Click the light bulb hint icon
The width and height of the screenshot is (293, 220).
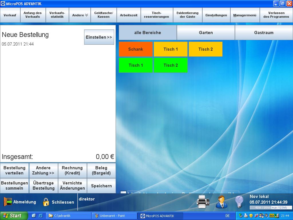(239, 202)
